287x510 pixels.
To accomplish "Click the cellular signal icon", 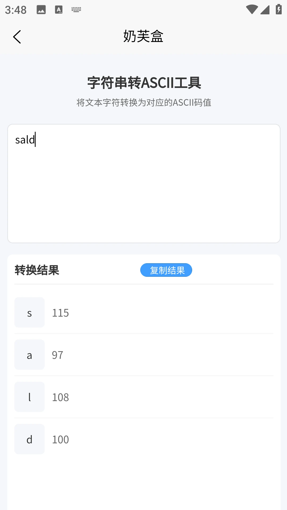I will pyautogui.click(x=265, y=9).
